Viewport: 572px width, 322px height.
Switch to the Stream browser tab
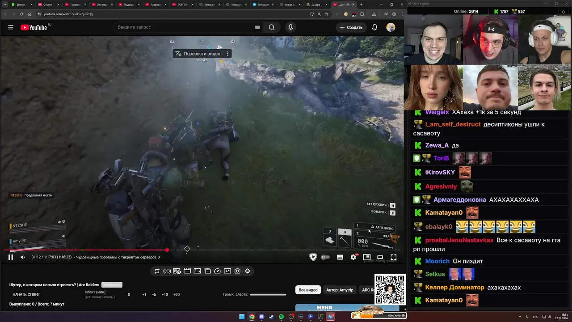pos(21,4)
